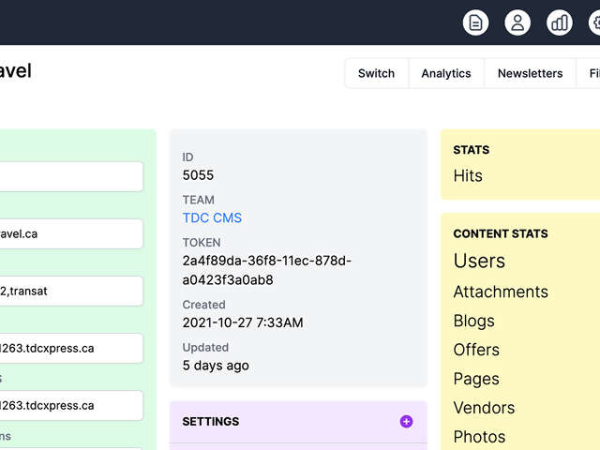
Task: Click the bar chart icon in header
Action: [560, 22]
